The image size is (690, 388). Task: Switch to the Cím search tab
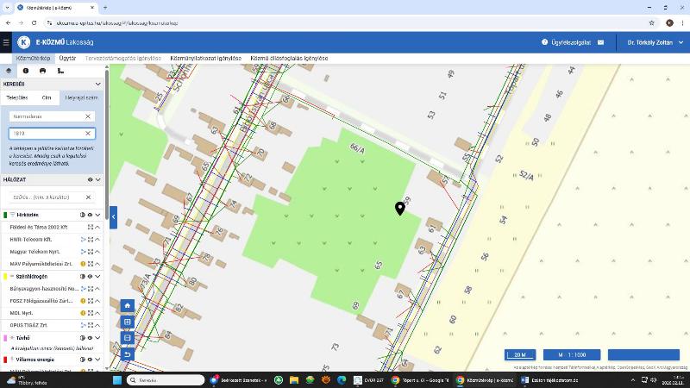(47, 97)
